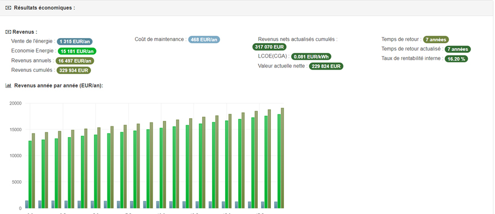Click the 329 934 EUR cumulative revenue badge
The image size is (495, 214).
[74, 70]
